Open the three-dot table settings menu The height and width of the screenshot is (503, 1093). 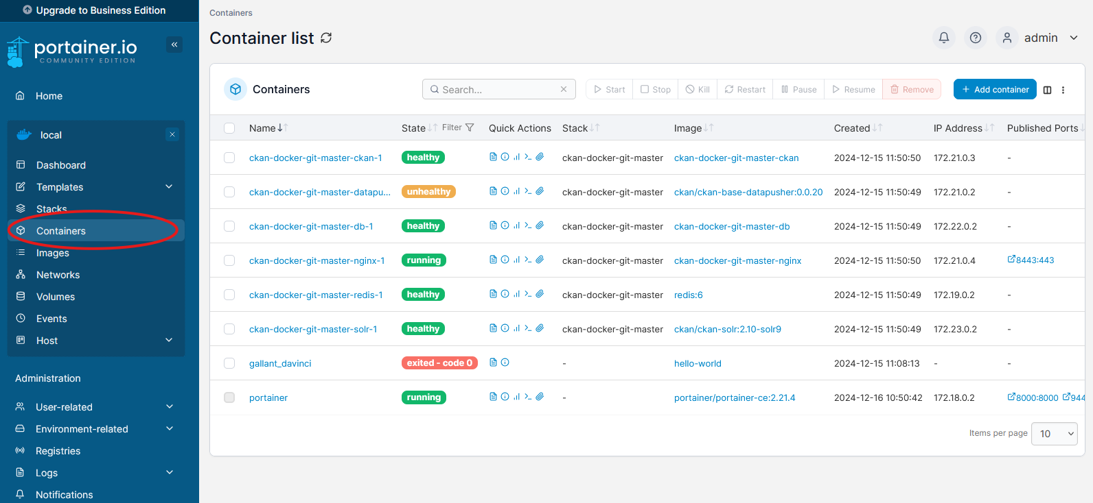[1063, 90]
